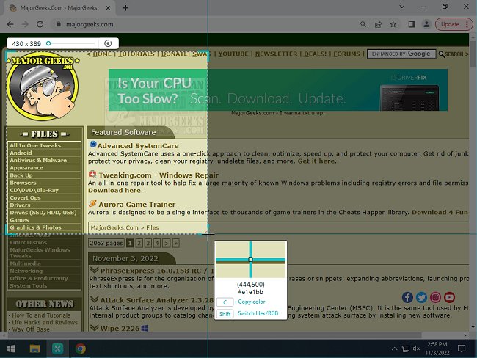Click the zoom magnifier icon in address bar
Screen dimensions: 477x358
(x=363, y=24)
